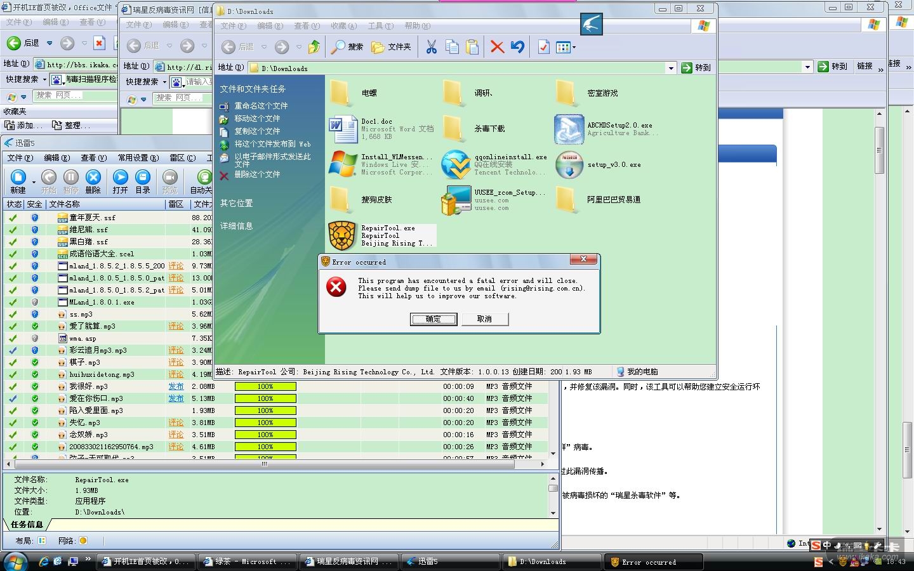Click the 100% progress bar for 念奴娇.mp3
The width and height of the screenshot is (914, 571).
click(x=265, y=435)
